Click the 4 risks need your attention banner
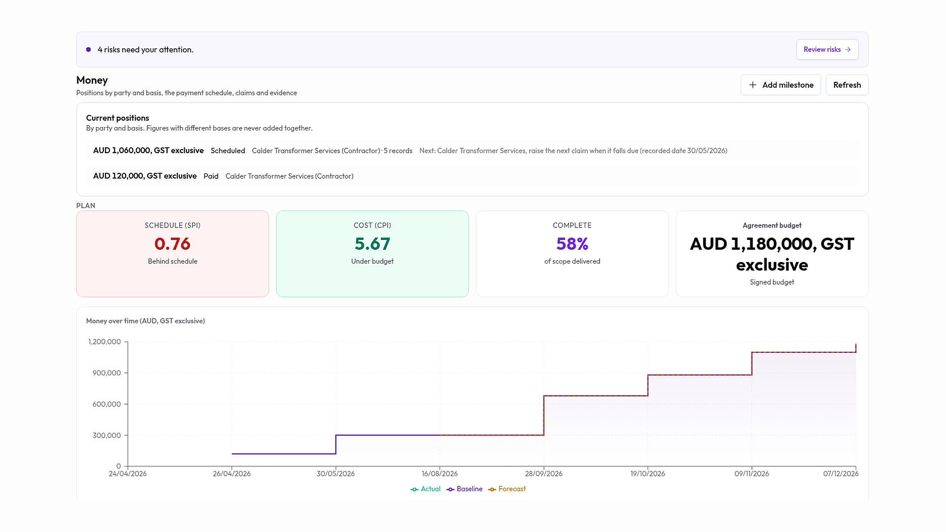 472,50
